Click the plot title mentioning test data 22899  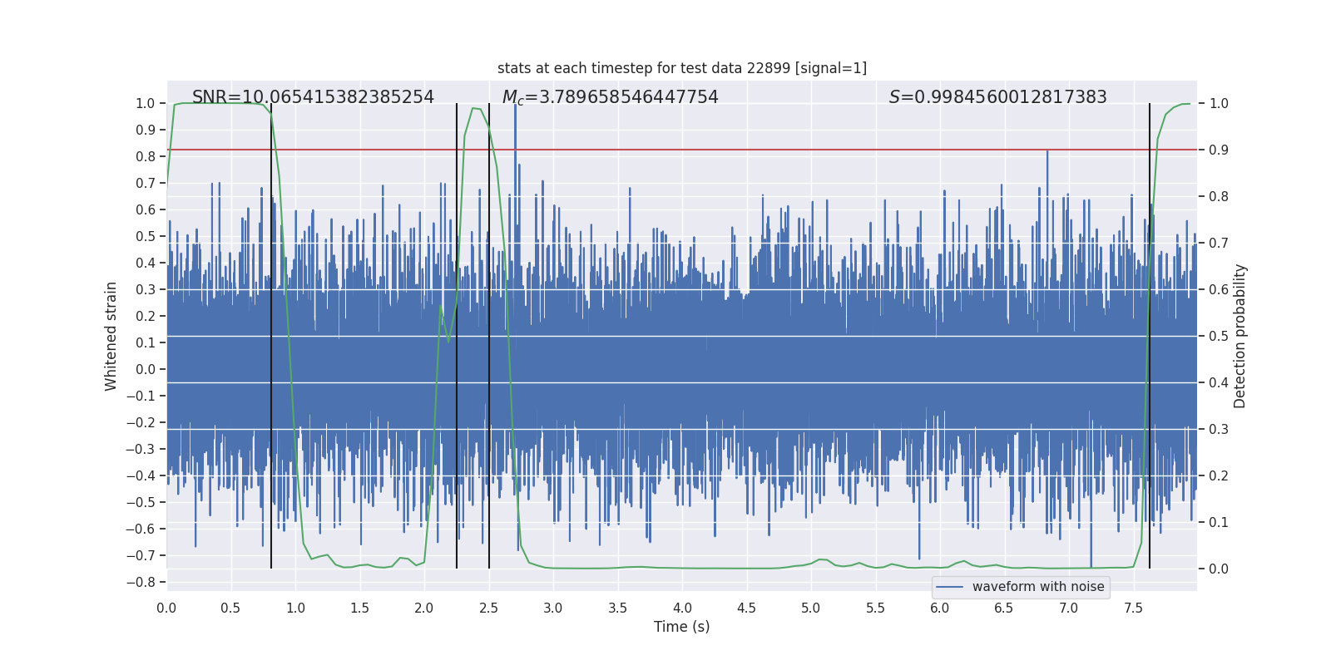pos(682,68)
